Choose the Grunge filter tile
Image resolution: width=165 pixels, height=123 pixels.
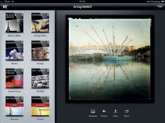point(40,50)
